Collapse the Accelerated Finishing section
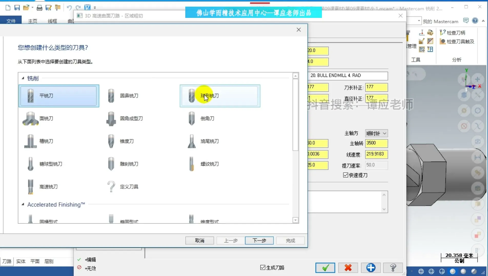Viewport: 488px width, 276px height. [23, 204]
